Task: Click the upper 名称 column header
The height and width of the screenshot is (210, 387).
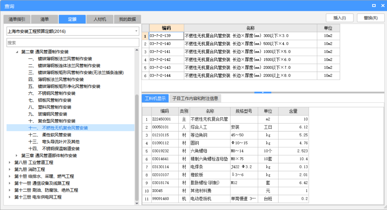Action: pyautogui.click(x=250, y=28)
